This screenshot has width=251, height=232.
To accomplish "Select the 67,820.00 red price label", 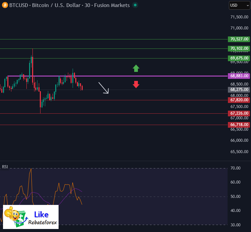I will click(x=239, y=100).
